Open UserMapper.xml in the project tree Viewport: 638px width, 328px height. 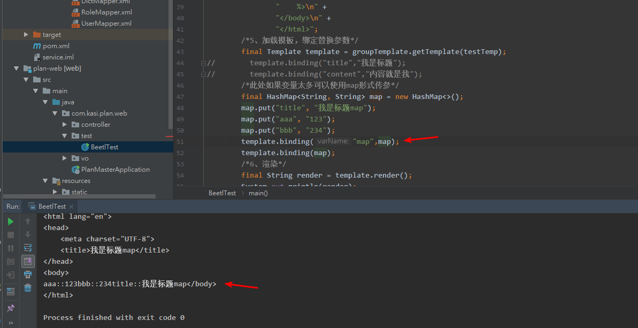click(106, 24)
